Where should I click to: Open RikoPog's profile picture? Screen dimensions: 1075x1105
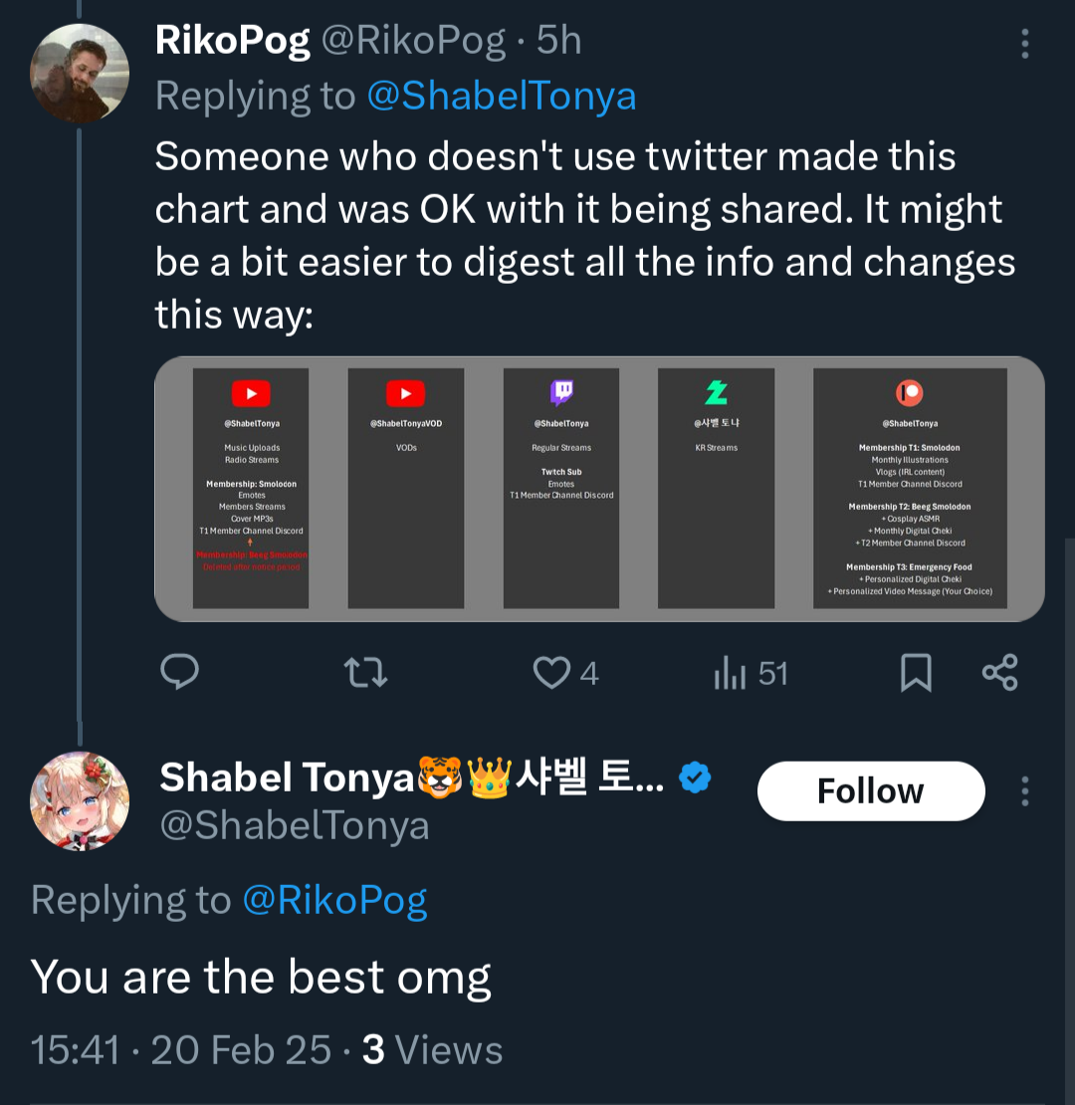tap(79, 73)
